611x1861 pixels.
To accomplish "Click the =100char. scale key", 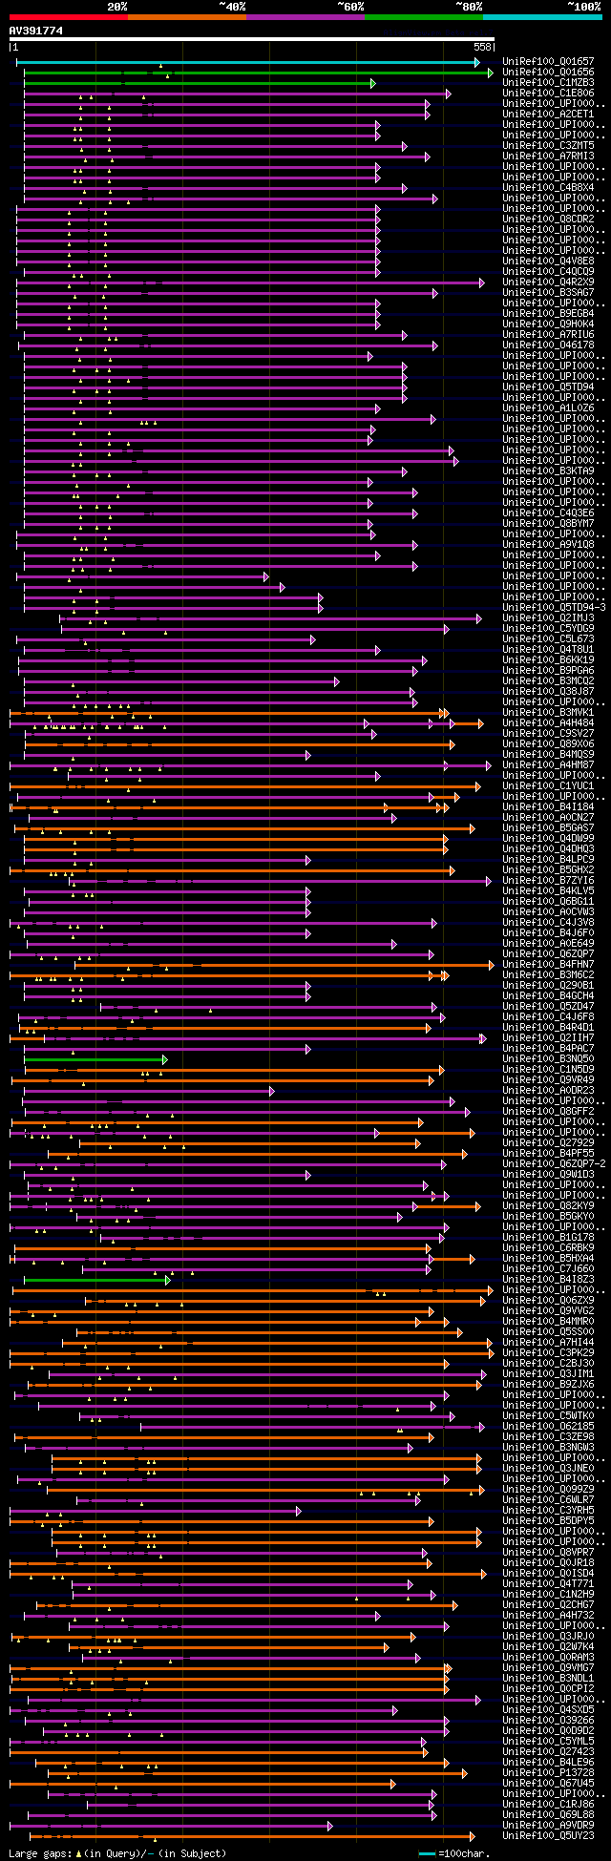I will coord(453,1853).
